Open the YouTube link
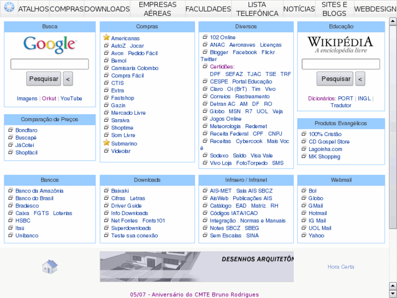The width and height of the screenshot is (397, 298). point(71,98)
